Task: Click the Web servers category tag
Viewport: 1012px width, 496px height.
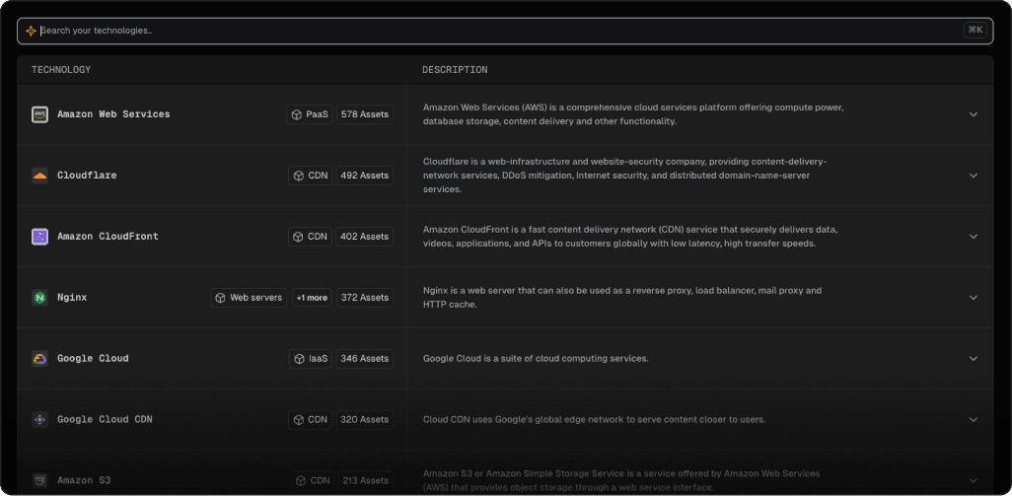Action: pos(249,298)
